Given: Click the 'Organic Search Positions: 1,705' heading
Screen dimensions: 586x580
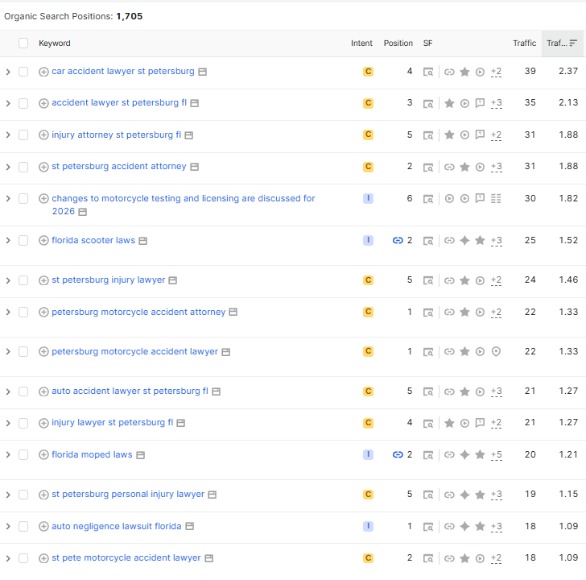Looking at the screenshot, I should click(73, 16).
